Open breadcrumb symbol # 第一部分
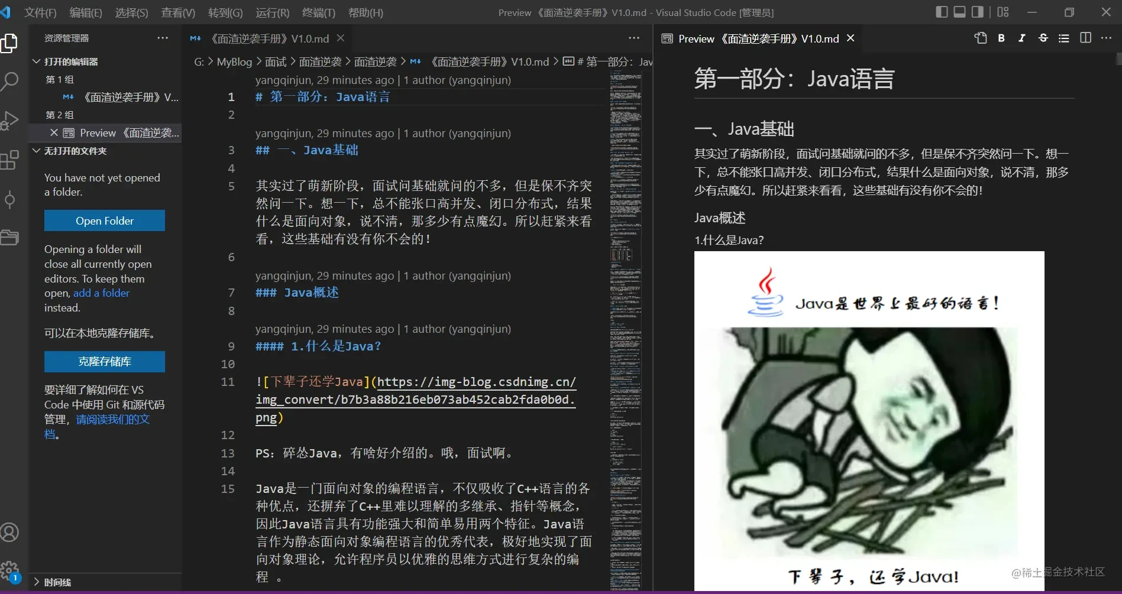 pos(609,61)
